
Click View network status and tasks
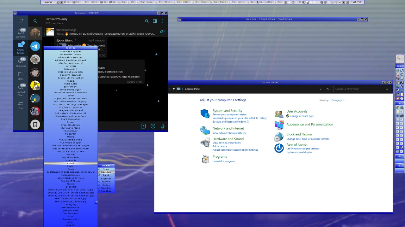[229, 133]
